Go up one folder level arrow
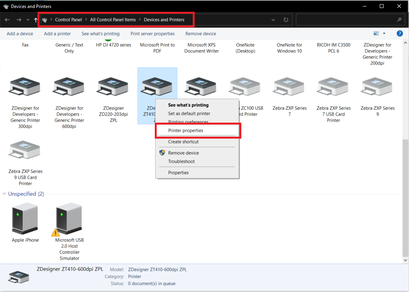Screen dimensions: 409x292 pos(36,20)
